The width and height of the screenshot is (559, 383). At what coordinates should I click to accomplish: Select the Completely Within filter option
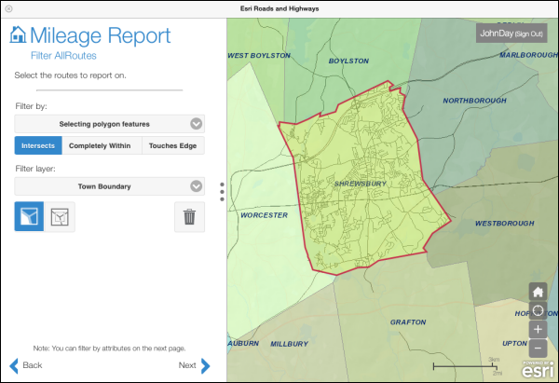coord(102,145)
